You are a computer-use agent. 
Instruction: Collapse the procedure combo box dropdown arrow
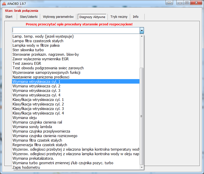click(142, 31)
